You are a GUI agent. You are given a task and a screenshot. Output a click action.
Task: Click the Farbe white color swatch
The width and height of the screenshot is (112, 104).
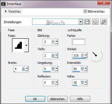(79, 42)
